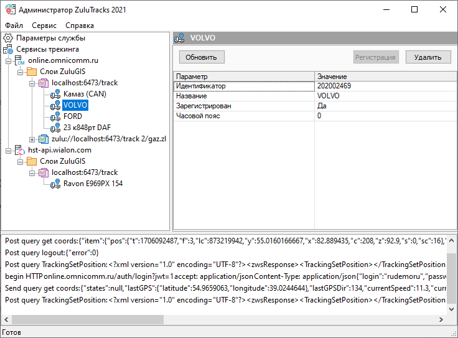The image size is (458, 338).
Task: Collapse the online.omnicomm.ru tree node
Action: (x=9, y=60)
